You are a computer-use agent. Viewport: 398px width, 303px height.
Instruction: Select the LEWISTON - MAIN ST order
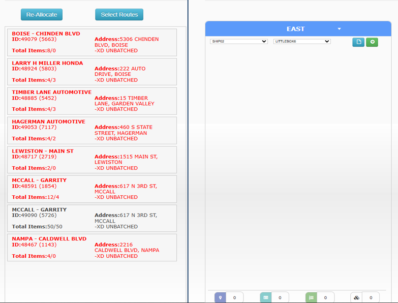click(x=92, y=160)
